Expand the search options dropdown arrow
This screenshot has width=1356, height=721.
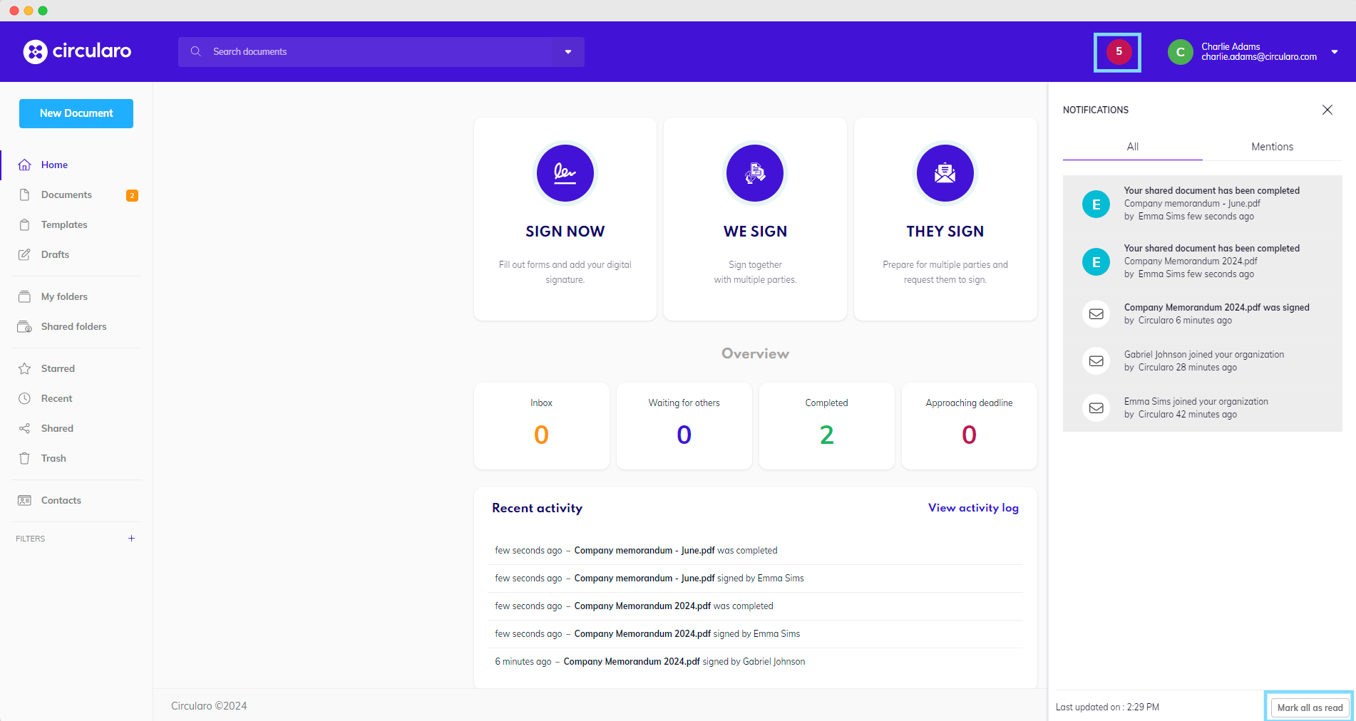(568, 52)
